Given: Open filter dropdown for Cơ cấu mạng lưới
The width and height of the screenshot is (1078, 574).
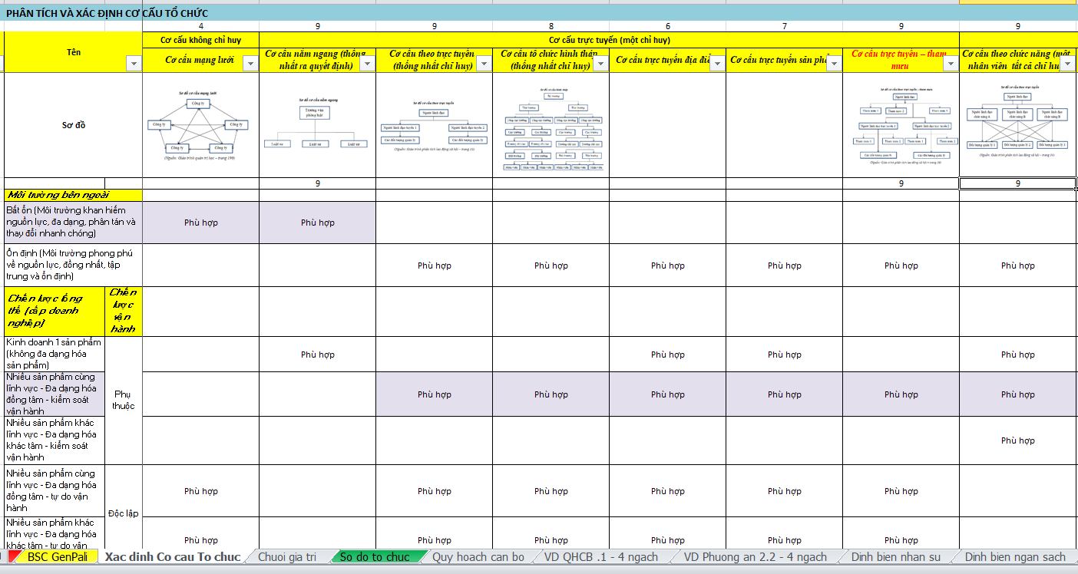Looking at the screenshot, I should coord(250,64).
